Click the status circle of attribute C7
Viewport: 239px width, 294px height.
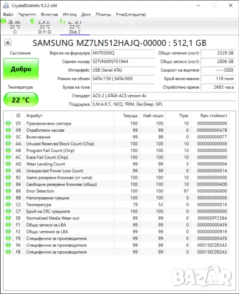[8, 211]
